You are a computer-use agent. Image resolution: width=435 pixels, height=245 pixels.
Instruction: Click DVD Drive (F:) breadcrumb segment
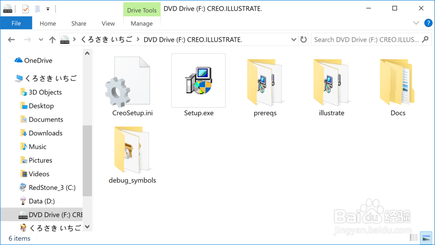click(x=193, y=40)
